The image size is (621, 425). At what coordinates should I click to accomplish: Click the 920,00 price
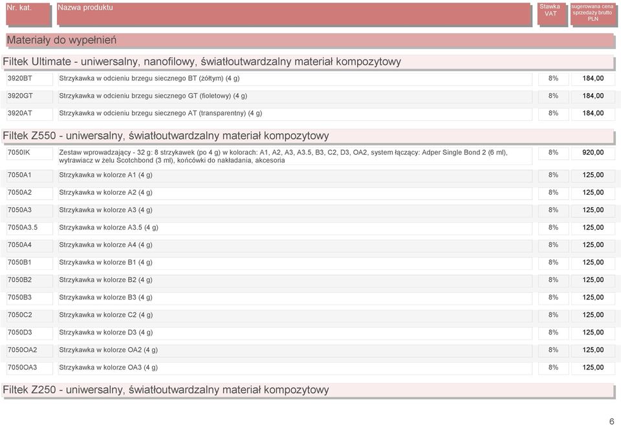(x=593, y=153)
